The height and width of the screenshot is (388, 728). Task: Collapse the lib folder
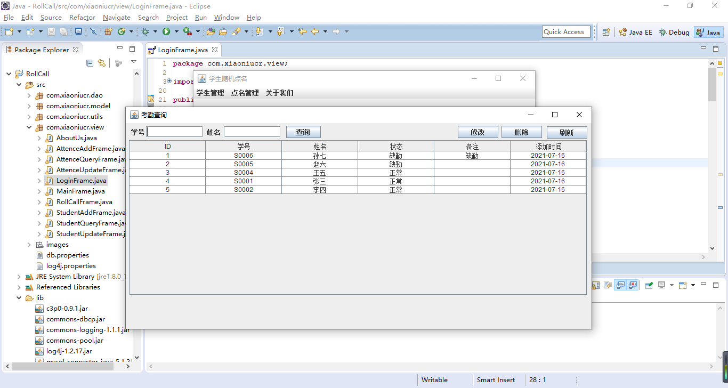click(19, 298)
